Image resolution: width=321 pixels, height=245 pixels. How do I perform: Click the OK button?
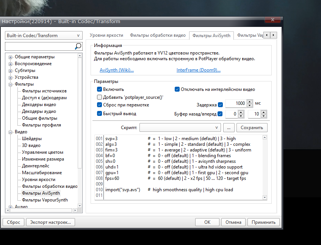[x=207, y=222]
